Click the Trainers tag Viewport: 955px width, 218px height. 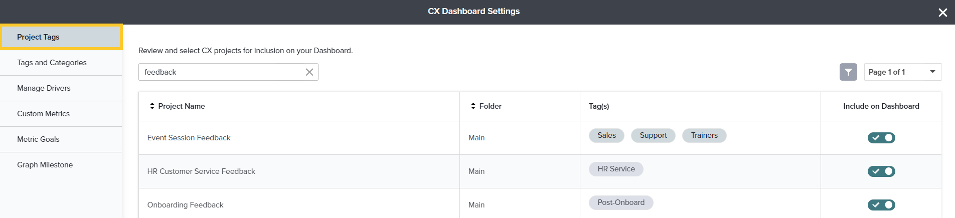coord(704,135)
